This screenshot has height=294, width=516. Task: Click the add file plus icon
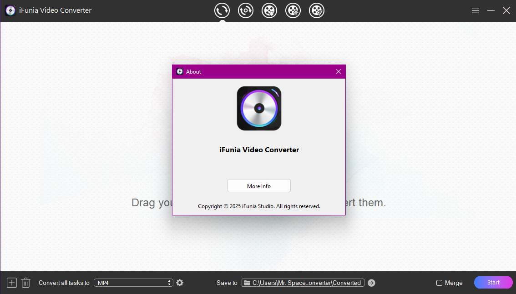[12, 283]
